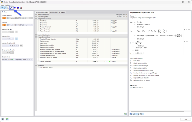Click the formula panel horizontal scrollbar thumb
This screenshot has width=192, height=122.
157,111
